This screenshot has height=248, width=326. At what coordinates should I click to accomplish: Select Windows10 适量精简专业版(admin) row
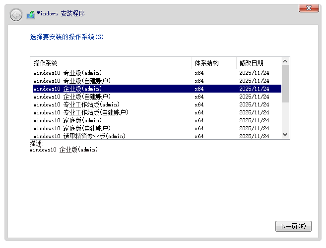[157, 136]
